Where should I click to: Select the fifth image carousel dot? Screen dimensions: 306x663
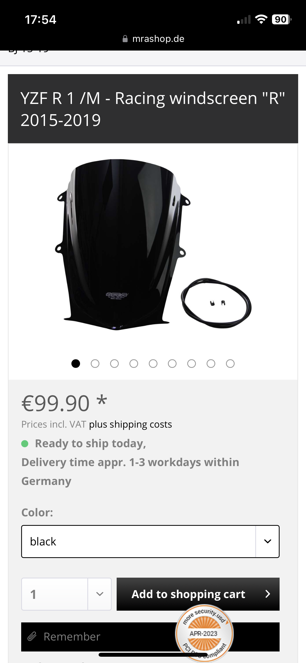pyautogui.click(x=153, y=363)
